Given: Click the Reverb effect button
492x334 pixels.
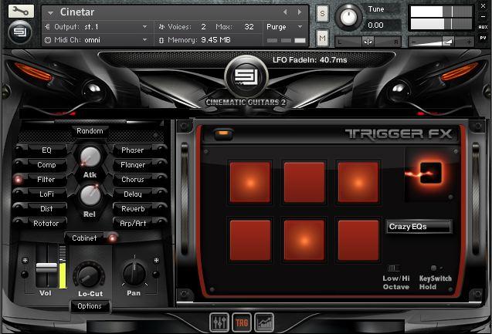Looking at the screenshot, I should tap(133, 209).
